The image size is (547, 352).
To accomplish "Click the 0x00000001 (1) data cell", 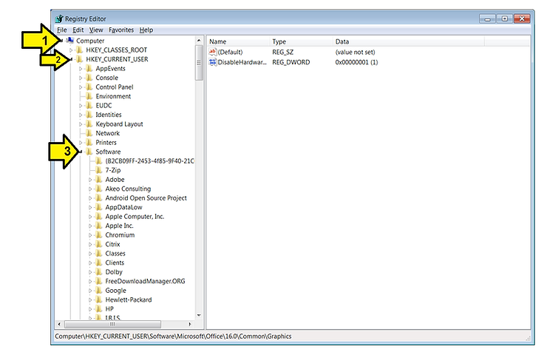I will point(356,62).
